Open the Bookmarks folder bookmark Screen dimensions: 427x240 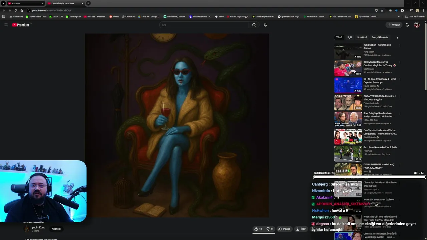coord(16,17)
